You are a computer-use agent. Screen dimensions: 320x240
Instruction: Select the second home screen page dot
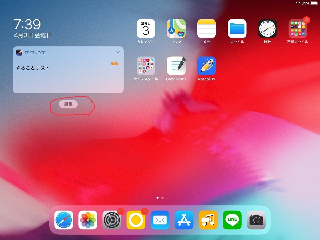[162, 198]
